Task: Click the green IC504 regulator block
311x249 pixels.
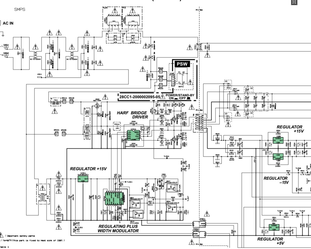Action: click(278, 141)
